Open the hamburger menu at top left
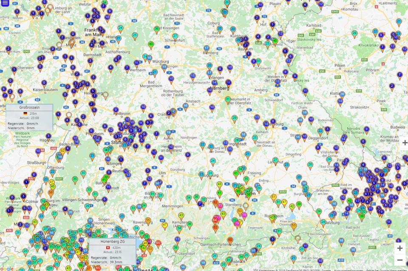The height and width of the screenshot is (271, 408). pos(6,3)
